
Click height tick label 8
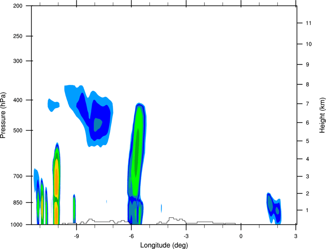tap(307, 84)
